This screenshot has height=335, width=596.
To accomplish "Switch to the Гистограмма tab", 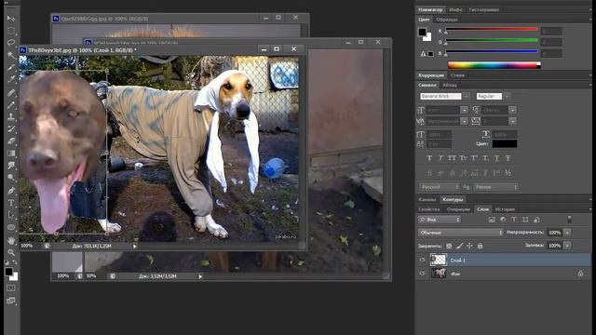I will 484,9.
